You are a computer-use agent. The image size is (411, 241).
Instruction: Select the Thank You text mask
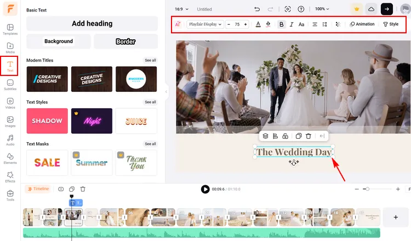tap(136, 163)
